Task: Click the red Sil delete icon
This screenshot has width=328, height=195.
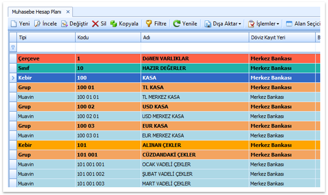Action: point(95,24)
